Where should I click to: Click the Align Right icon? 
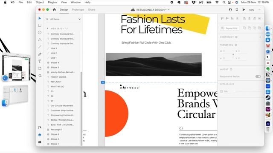coord(254,18)
